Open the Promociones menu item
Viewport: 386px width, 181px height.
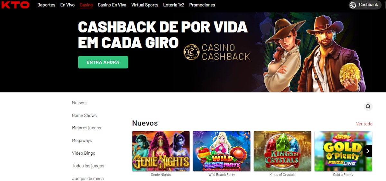click(202, 5)
